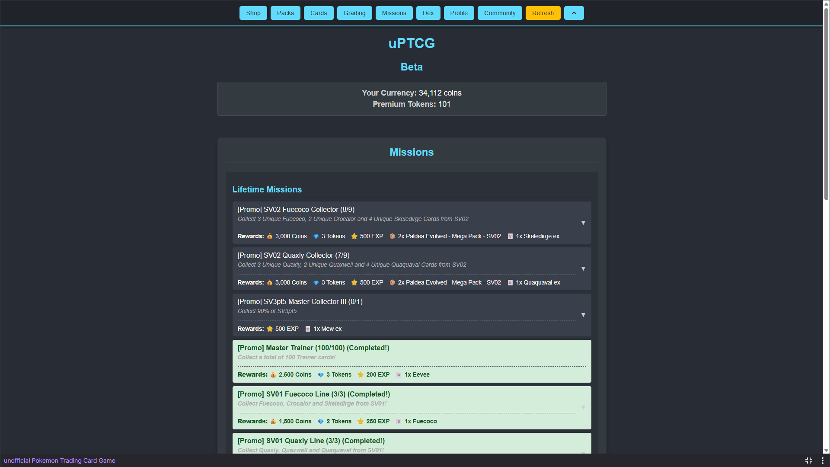The height and width of the screenshot is (467, 830).
Task: Select the SV3pt5 Master Collector III mission title
Action: pyautogui.click(x=300, y=301)
